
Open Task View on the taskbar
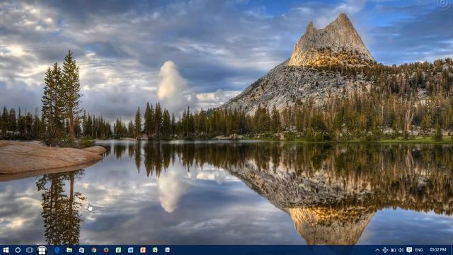pyautogui.click(x=30, y=250)
